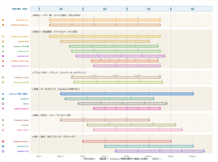Click the orange circle icon for D'Addario Rico

(x=3, y=20)
